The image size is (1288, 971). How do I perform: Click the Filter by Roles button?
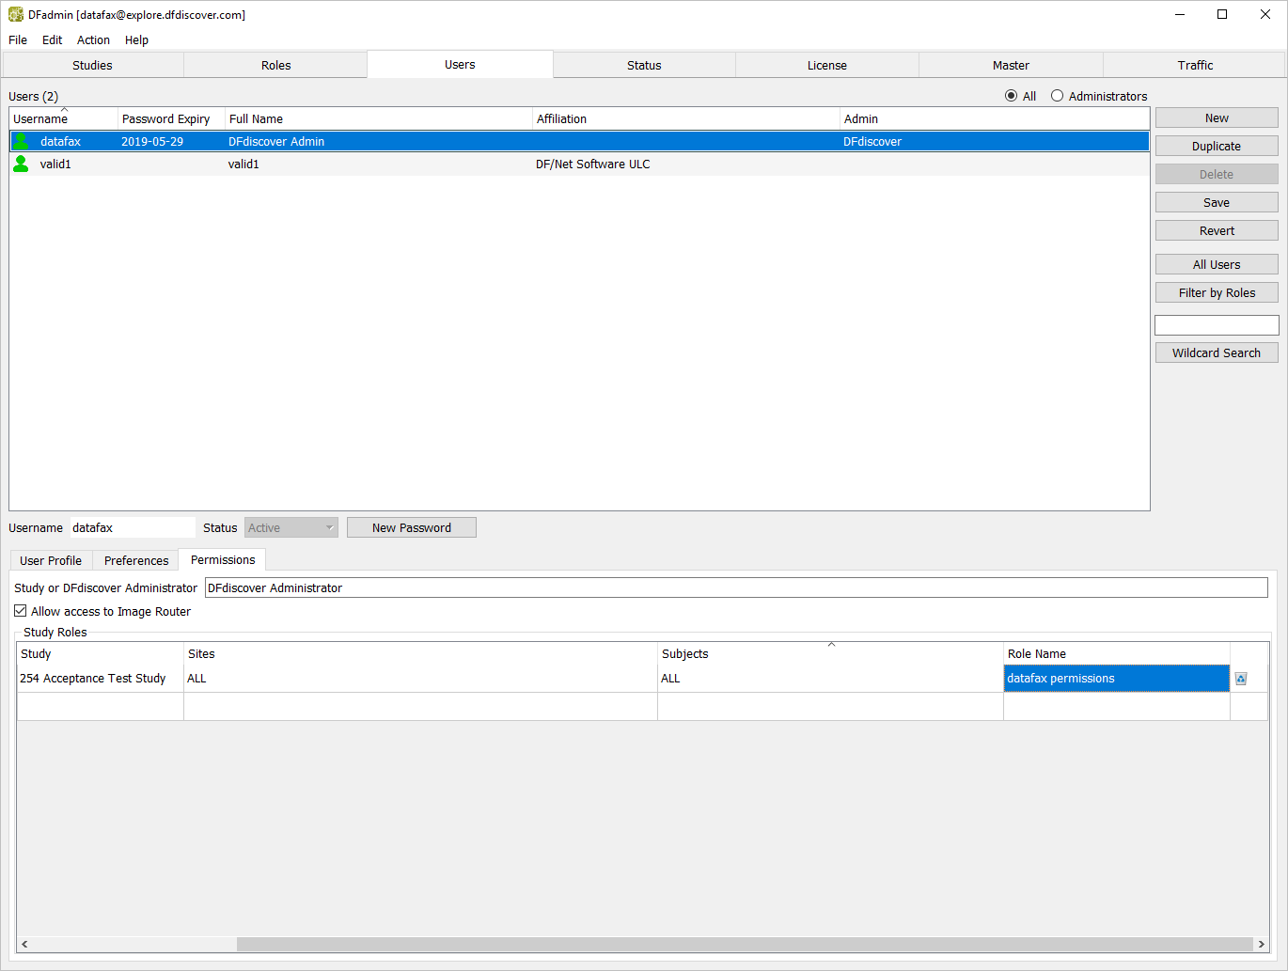[x=1217, y=293]
